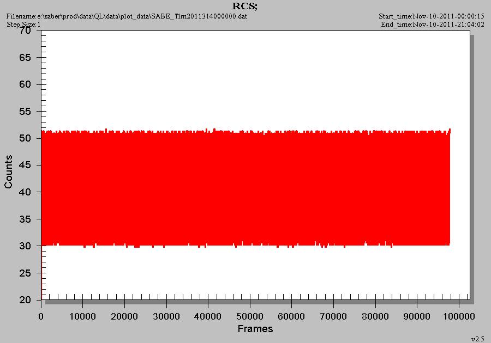The height and width of the screenshot is (343, 491).
Task: Click y-axis tick value 25
Action: click(x=25, y=273)
